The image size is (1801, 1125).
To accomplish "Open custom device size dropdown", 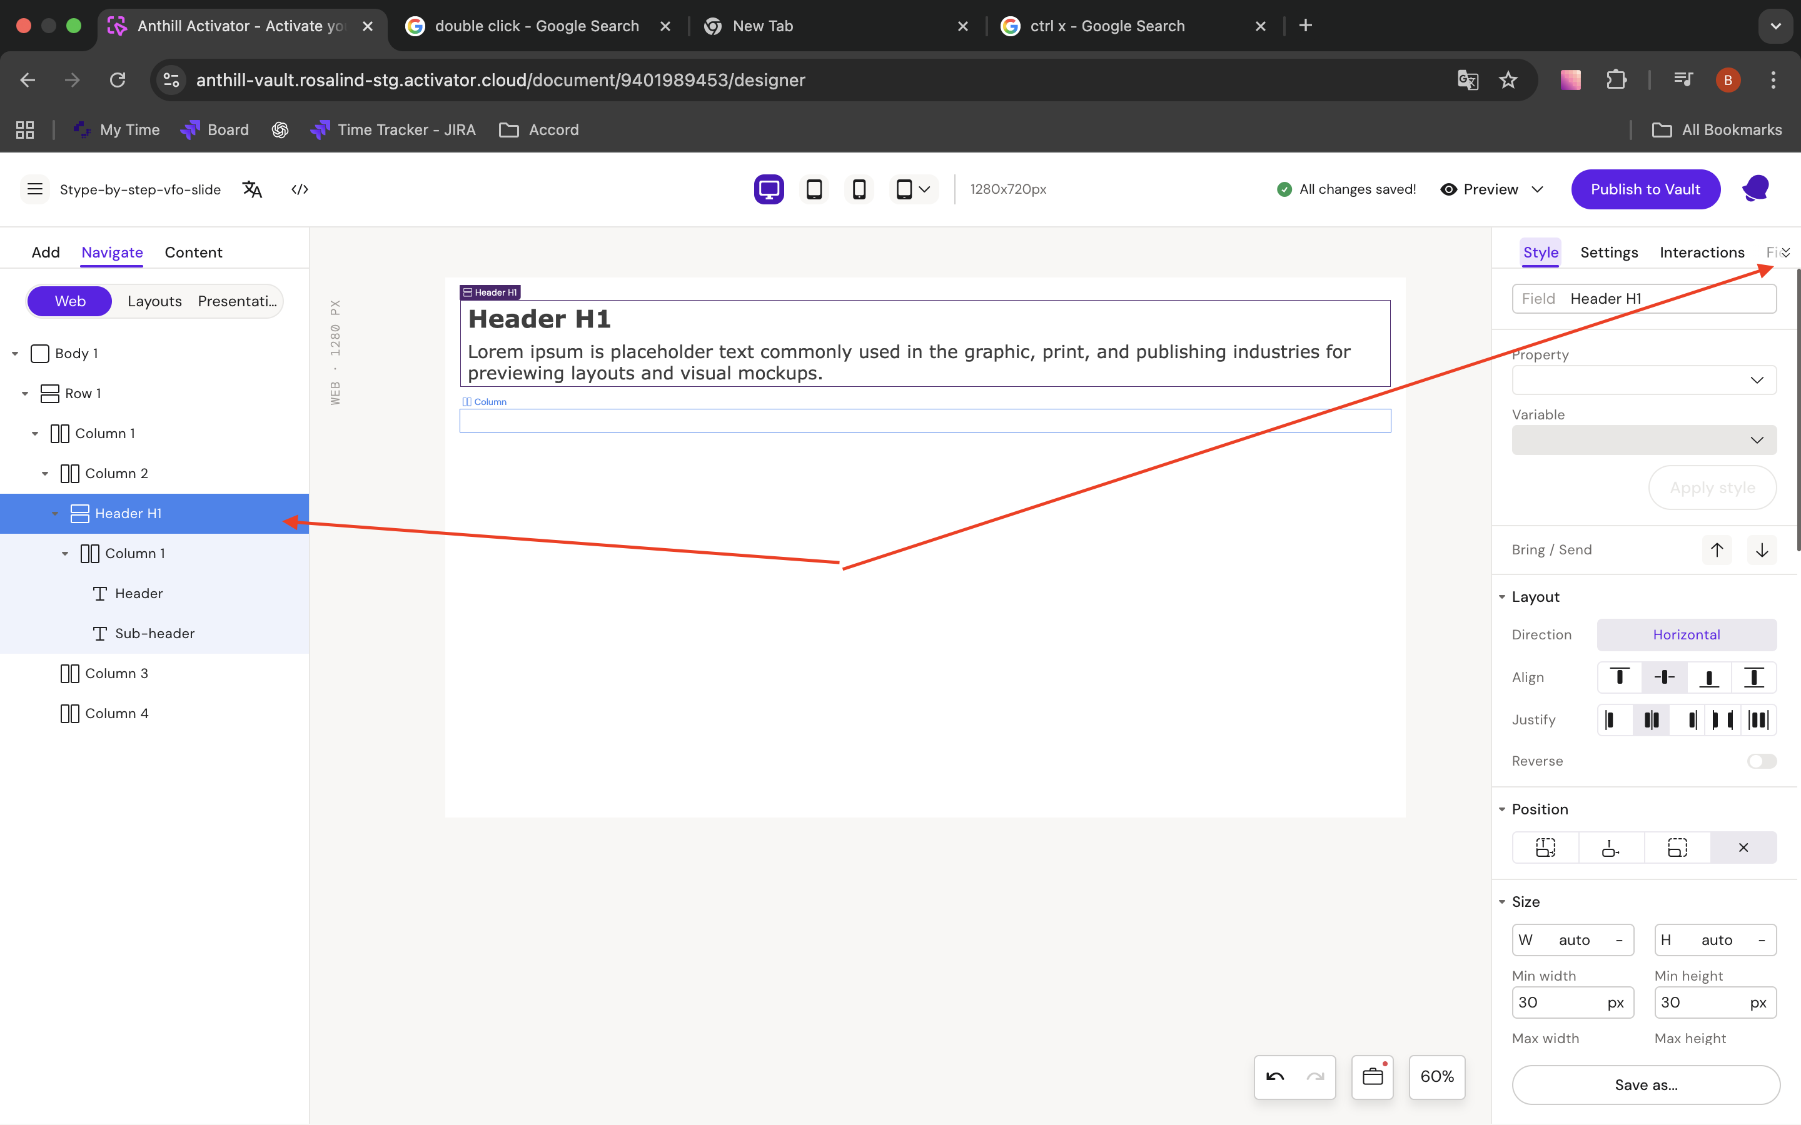I will (x=913, y=189).
